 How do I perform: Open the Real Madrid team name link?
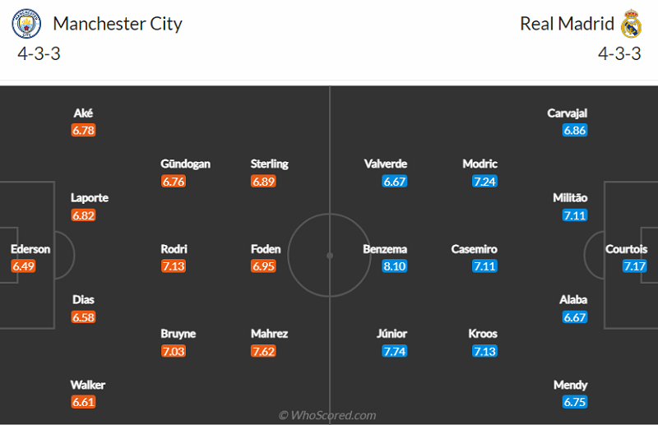tap(567, 24)
